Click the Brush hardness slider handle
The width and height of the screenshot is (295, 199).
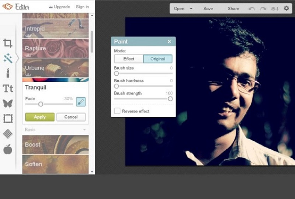coord(117,86)
